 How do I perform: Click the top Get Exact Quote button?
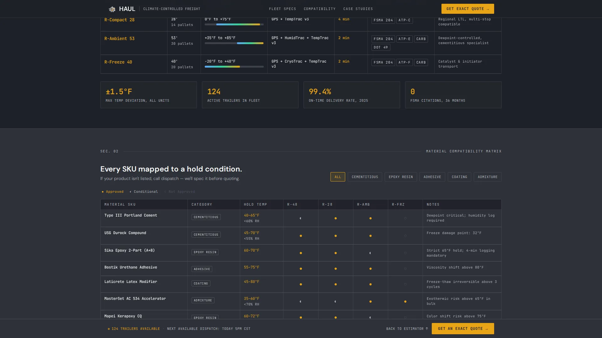467,9
